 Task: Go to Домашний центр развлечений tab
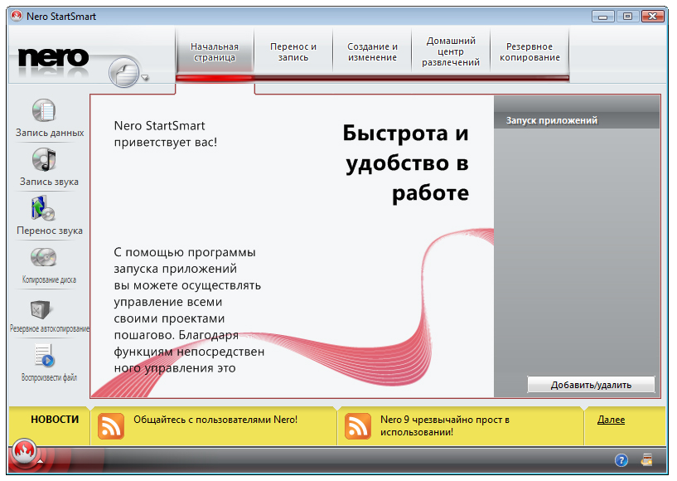click(451, 52)
